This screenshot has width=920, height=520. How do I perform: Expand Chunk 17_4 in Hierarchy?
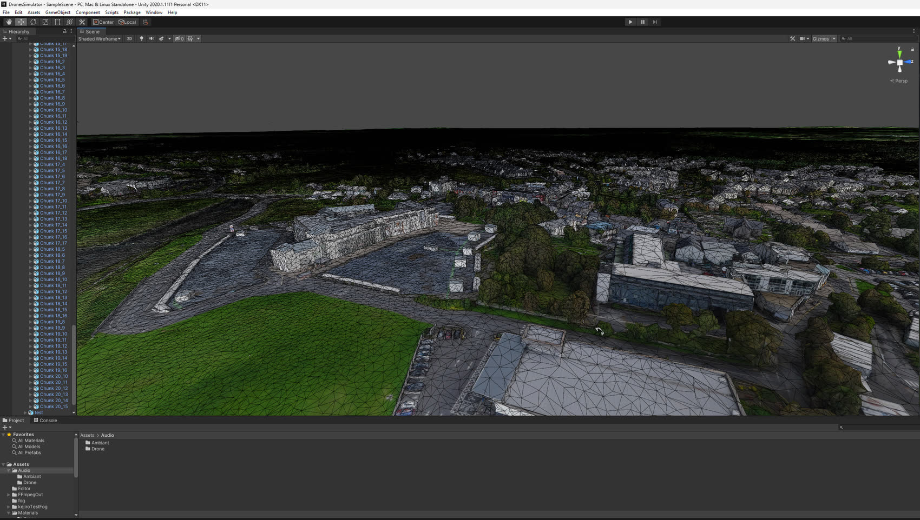pyautogui.click(x=30, y=165)
